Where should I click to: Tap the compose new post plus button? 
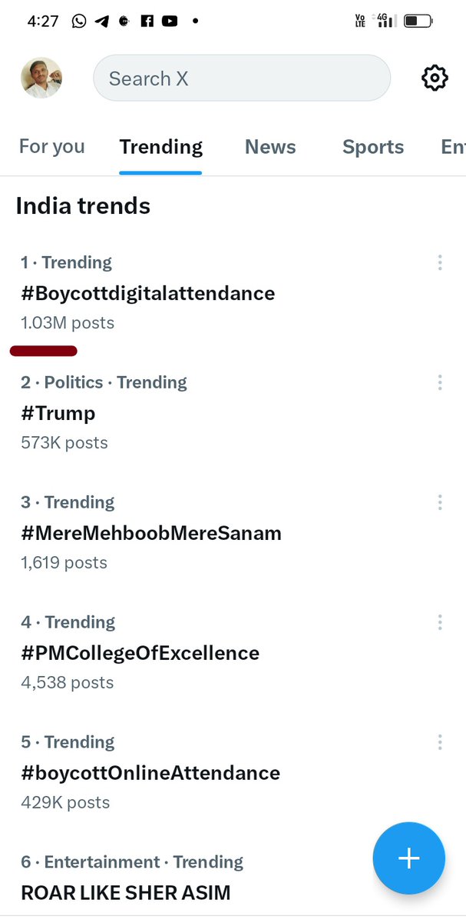tap(408, 858)
